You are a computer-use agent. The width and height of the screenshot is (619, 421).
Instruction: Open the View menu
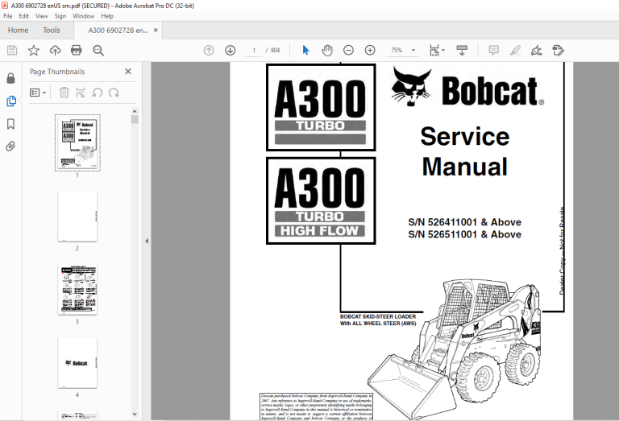pyautogui.click(x=41, y=16)
